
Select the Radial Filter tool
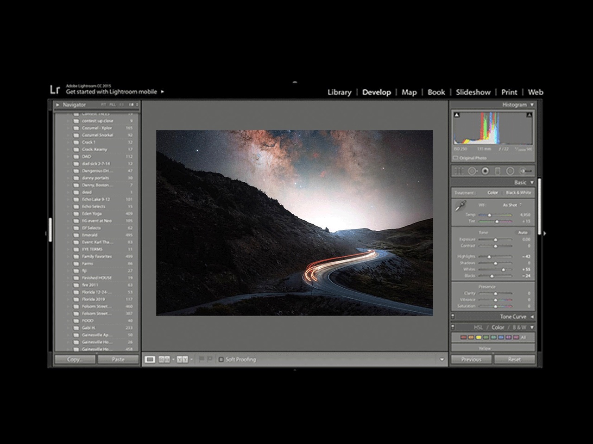510,171
